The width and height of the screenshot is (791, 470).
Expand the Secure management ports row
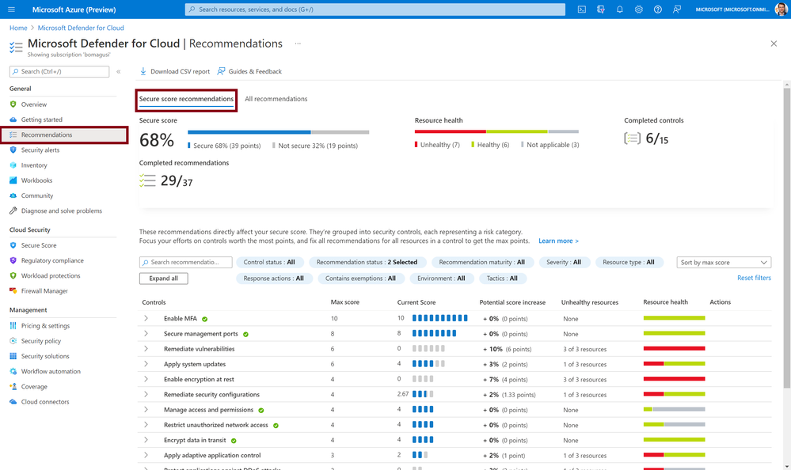coord(146,333)
